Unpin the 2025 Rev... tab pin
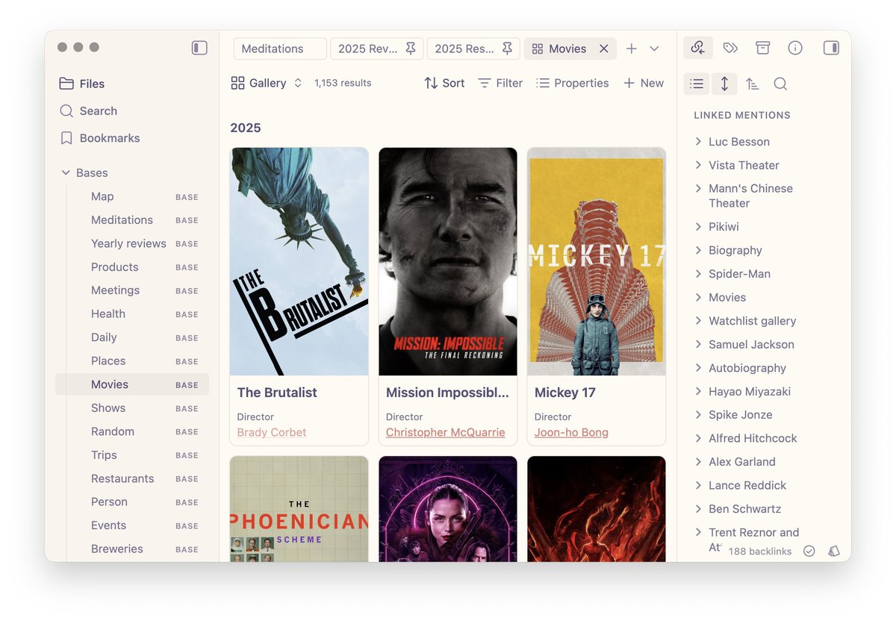The image size is (896, 621). [x=411, y=49]
